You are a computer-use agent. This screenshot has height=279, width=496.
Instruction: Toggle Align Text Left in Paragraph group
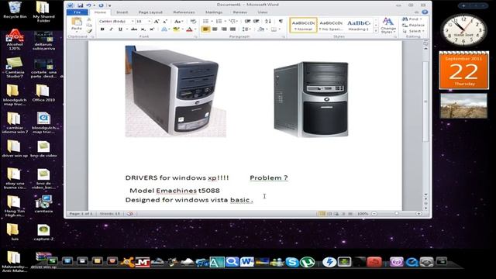[205, 29]
